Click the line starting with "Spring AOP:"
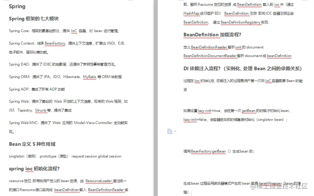Viewport: 314px width, 196px height. pos(37,89)
